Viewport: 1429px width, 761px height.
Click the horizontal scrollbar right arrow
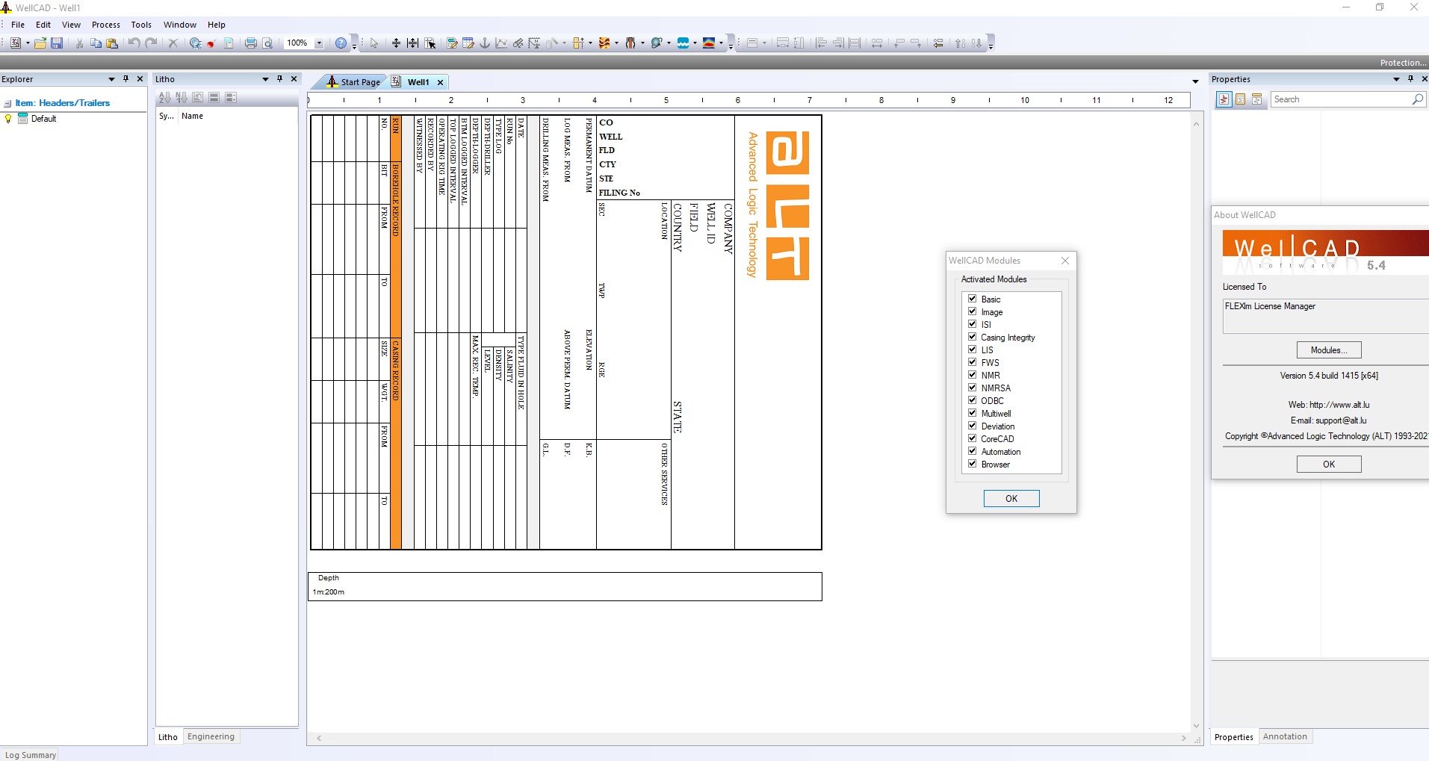pos(1184,739)
